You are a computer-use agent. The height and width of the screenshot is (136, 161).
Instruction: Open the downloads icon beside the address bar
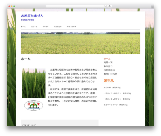[109, 6]
